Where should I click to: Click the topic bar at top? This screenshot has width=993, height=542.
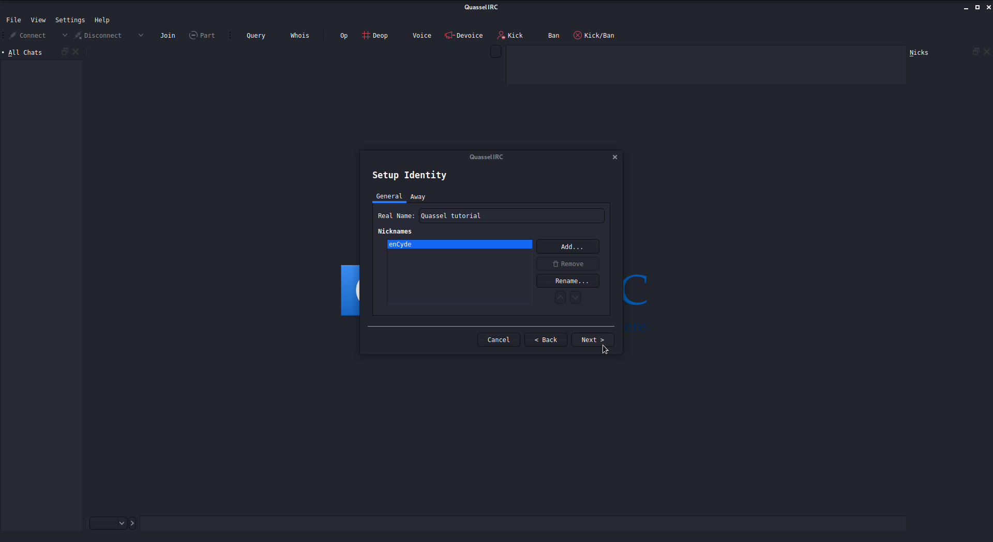[x=705, y=65]
